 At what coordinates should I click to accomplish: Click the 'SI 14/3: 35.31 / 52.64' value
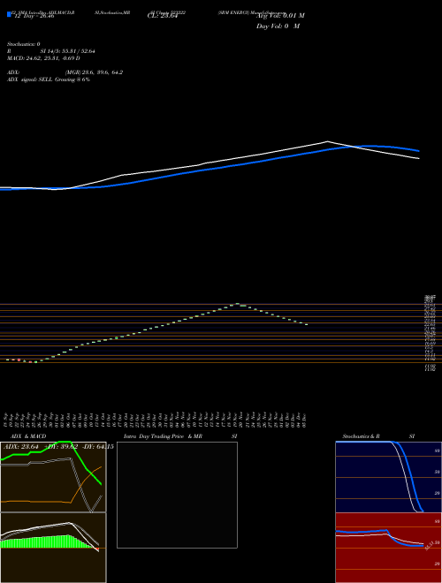tap(67, 51)
